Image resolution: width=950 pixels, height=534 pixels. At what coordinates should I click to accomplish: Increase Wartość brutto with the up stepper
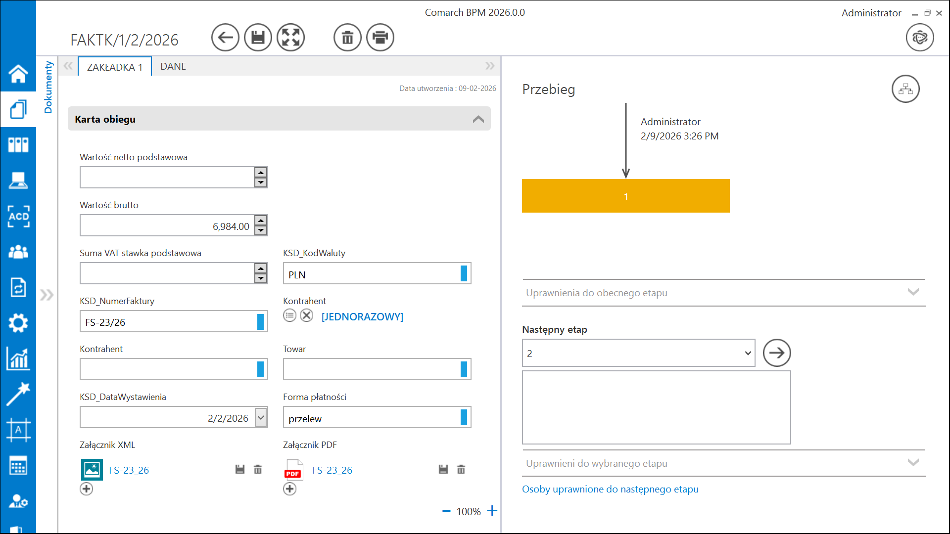click(261, 221)
